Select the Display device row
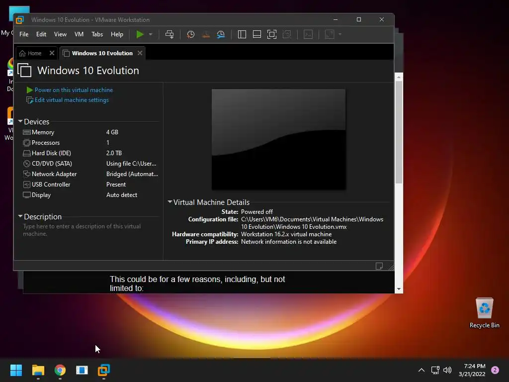 click(x=90, y=195)
